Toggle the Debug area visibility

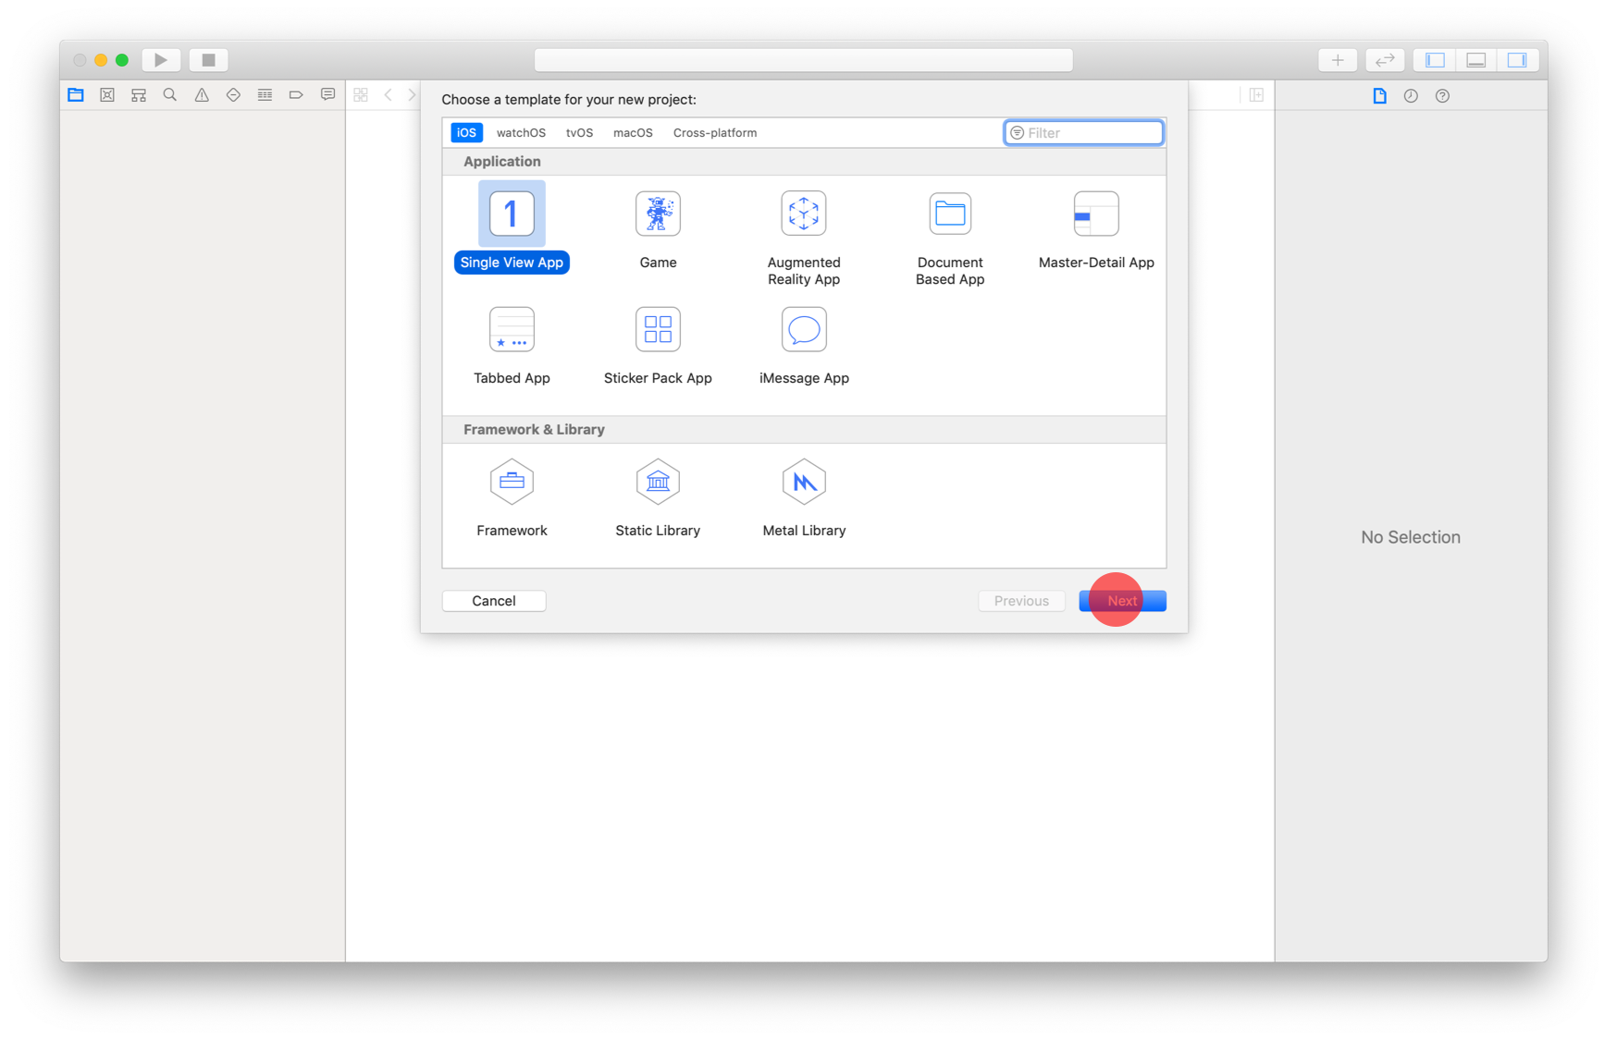click(x=1475, y=60)
